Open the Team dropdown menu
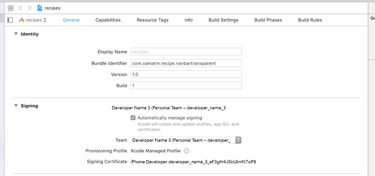Screen dimensions: 375x176 click(186, 140)
